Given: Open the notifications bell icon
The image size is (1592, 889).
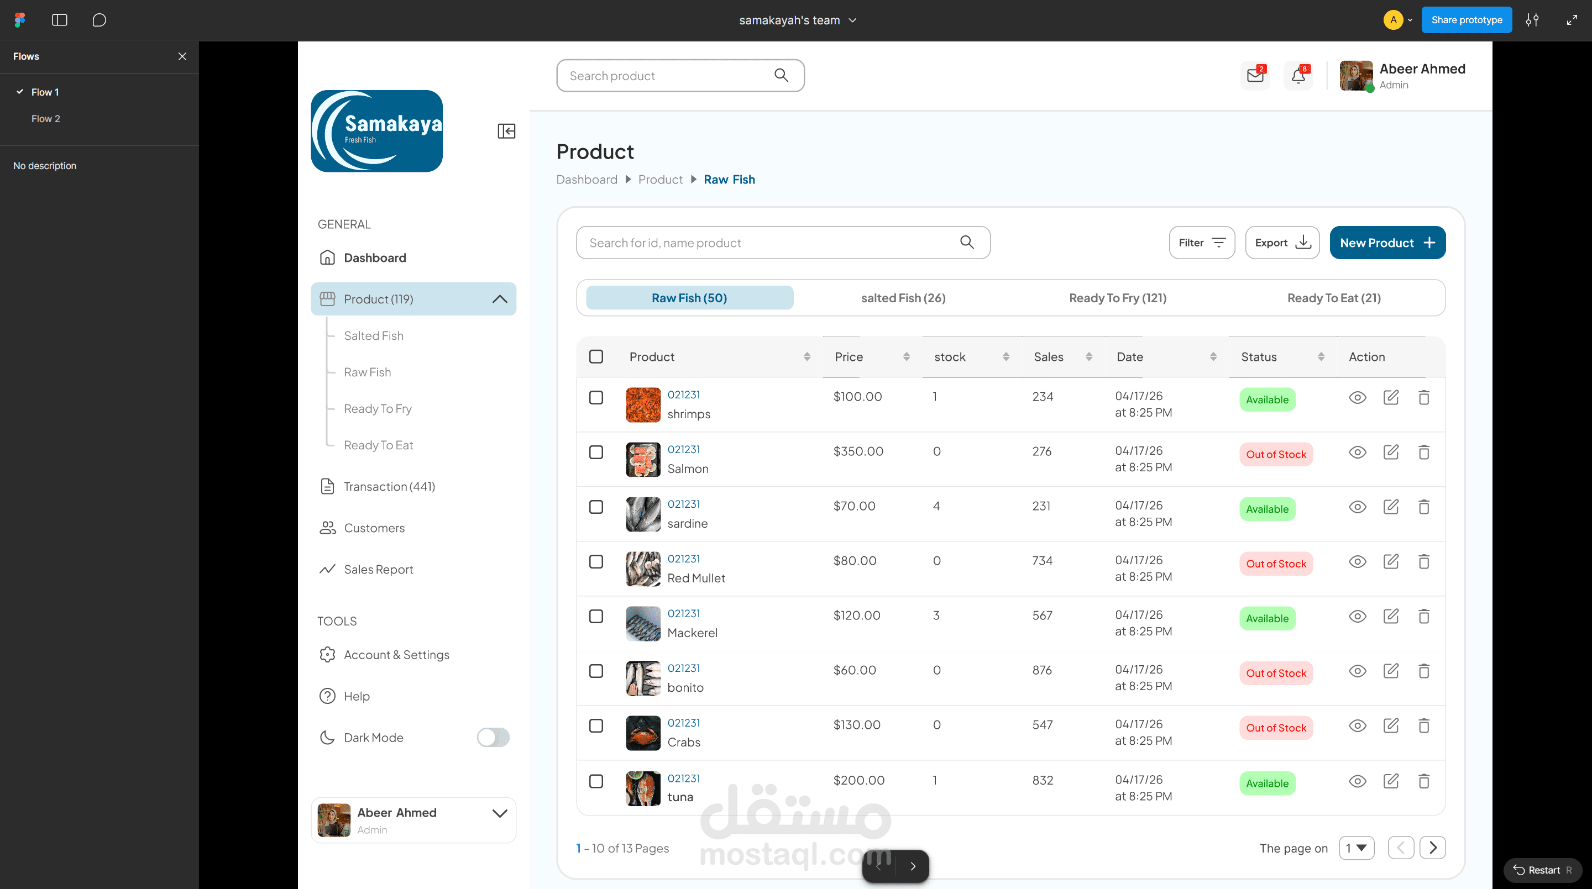Looking at the screenshot, I should (x=1298, y=76).
